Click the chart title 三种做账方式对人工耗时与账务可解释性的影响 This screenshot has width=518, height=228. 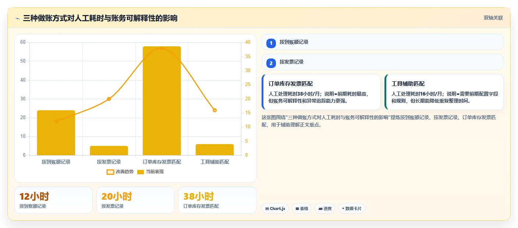(x=100, y=18)
